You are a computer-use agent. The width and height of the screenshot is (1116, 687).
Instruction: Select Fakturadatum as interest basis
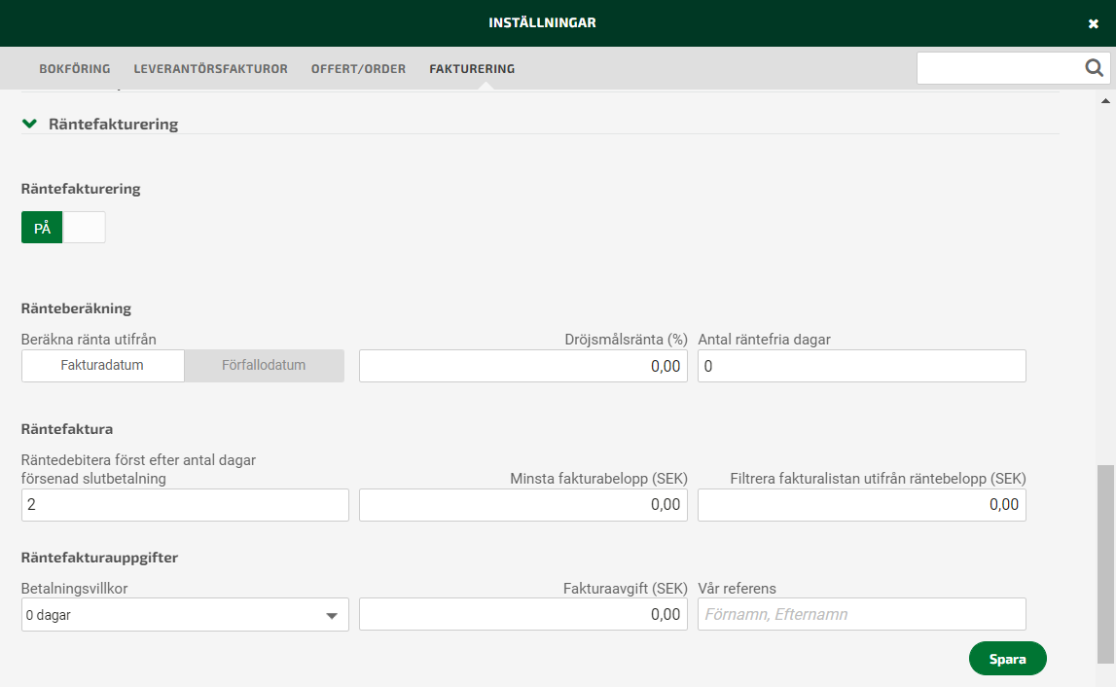click(102, 366)
